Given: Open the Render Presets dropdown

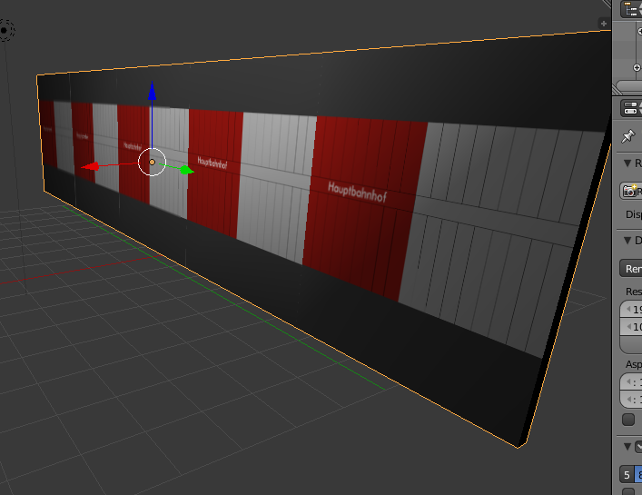Looking at the screenshot, I should point(631,269).
